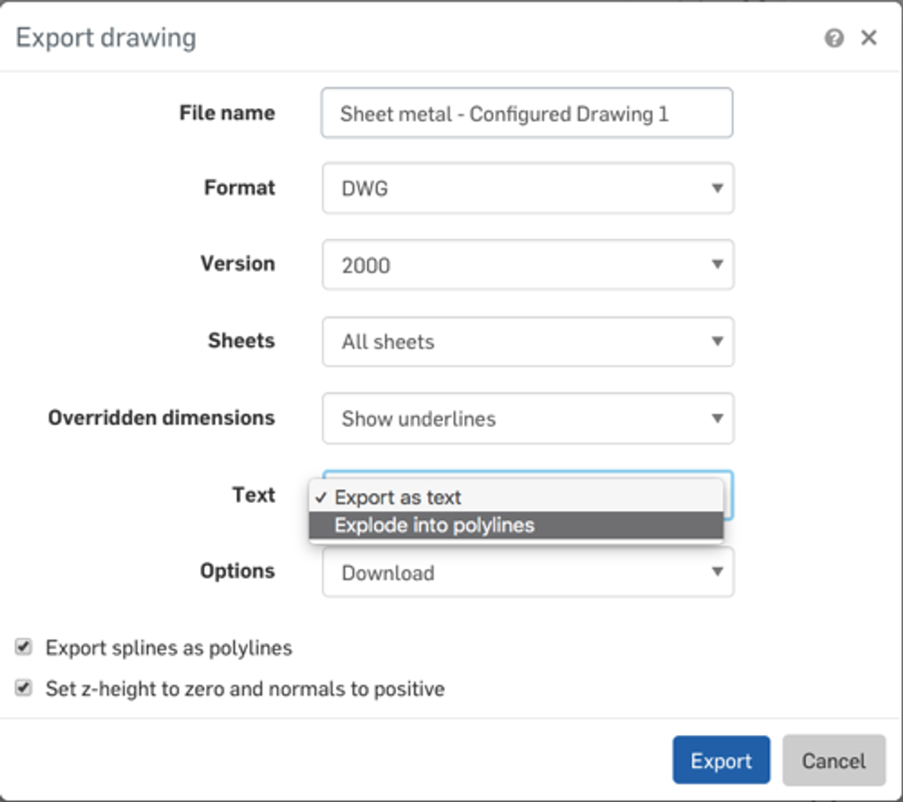This screenshot has height=802, width=903.
Task: Click the Format dropdown arrow
Action: (x=717, y=188)
